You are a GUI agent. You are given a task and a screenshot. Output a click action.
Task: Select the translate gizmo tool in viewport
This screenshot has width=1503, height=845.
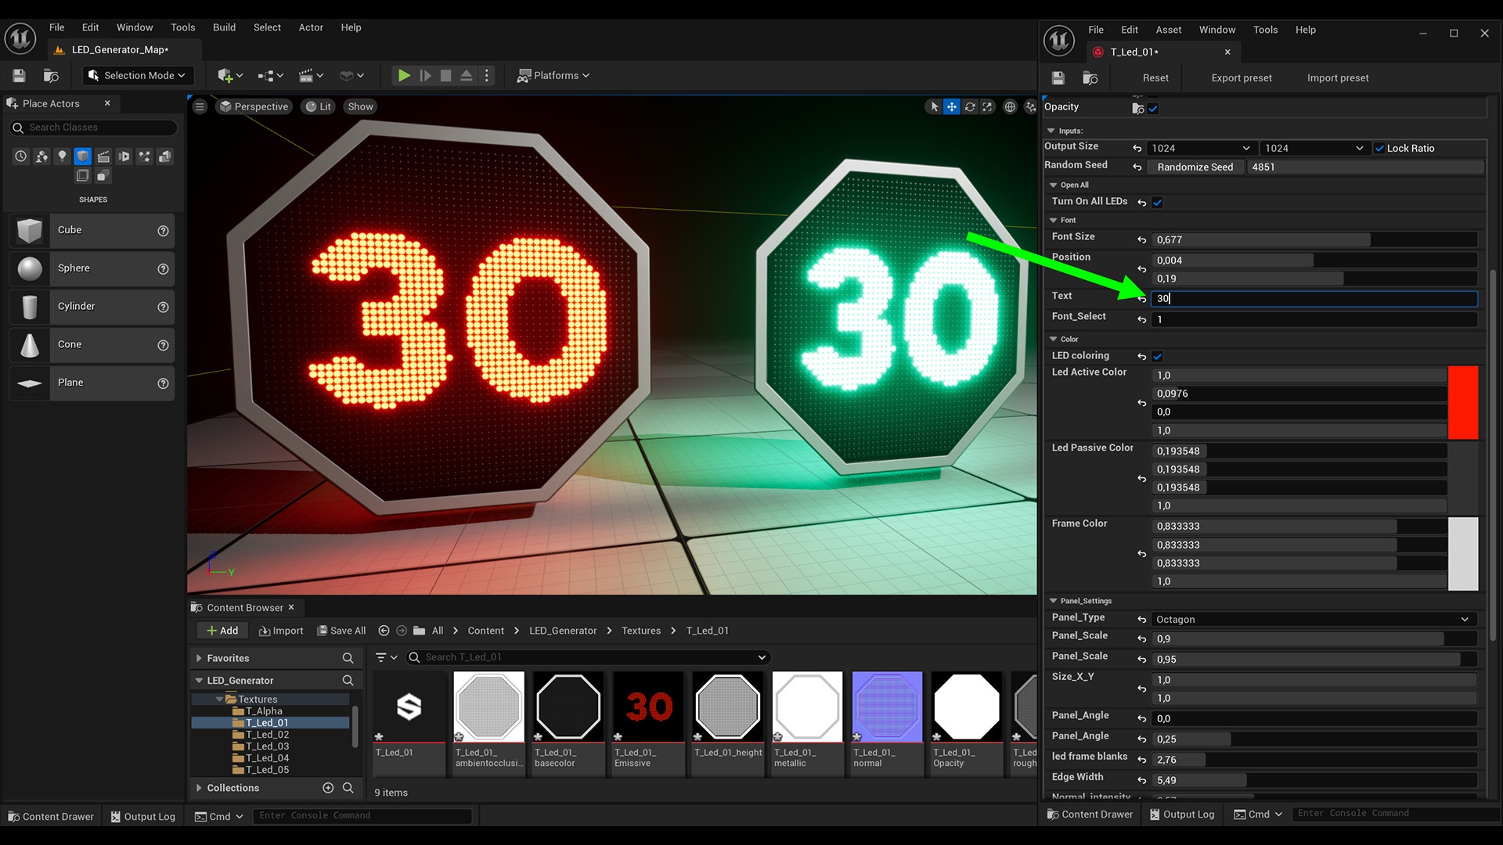click(x=951, y=106)
